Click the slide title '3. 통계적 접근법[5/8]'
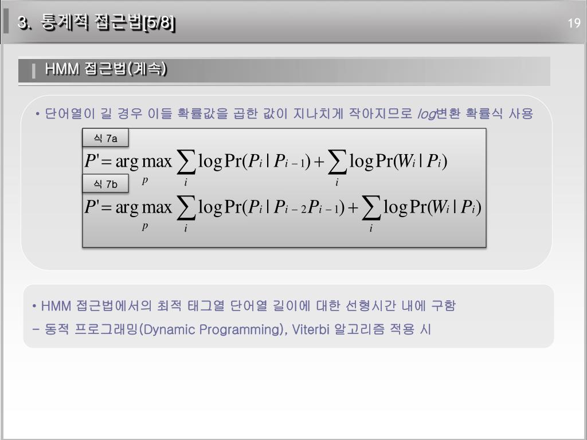This screenshot has width=587, height=440. [96, 23]
